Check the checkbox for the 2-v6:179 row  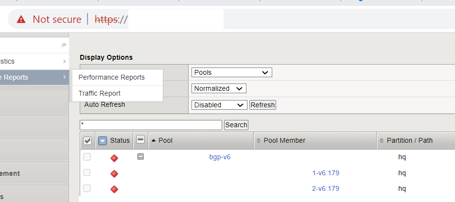87,188
